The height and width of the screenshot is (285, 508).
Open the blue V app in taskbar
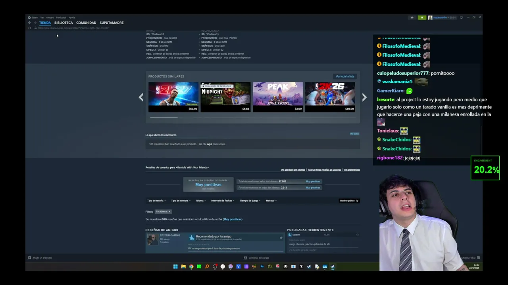click(239, 267)
